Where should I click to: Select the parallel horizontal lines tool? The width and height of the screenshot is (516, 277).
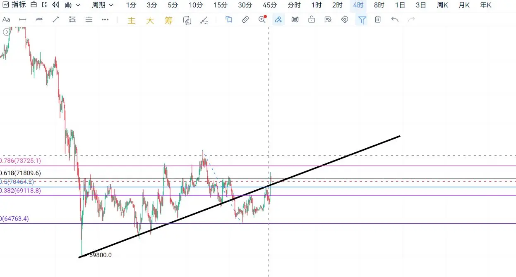(89, 19)
